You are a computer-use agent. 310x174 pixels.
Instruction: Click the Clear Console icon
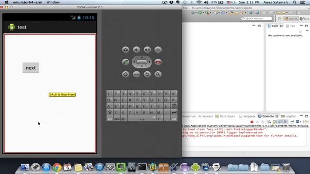pos(269,122)
